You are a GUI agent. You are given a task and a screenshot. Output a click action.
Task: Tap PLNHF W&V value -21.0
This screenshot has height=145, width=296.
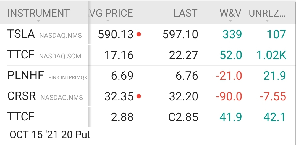229,76
